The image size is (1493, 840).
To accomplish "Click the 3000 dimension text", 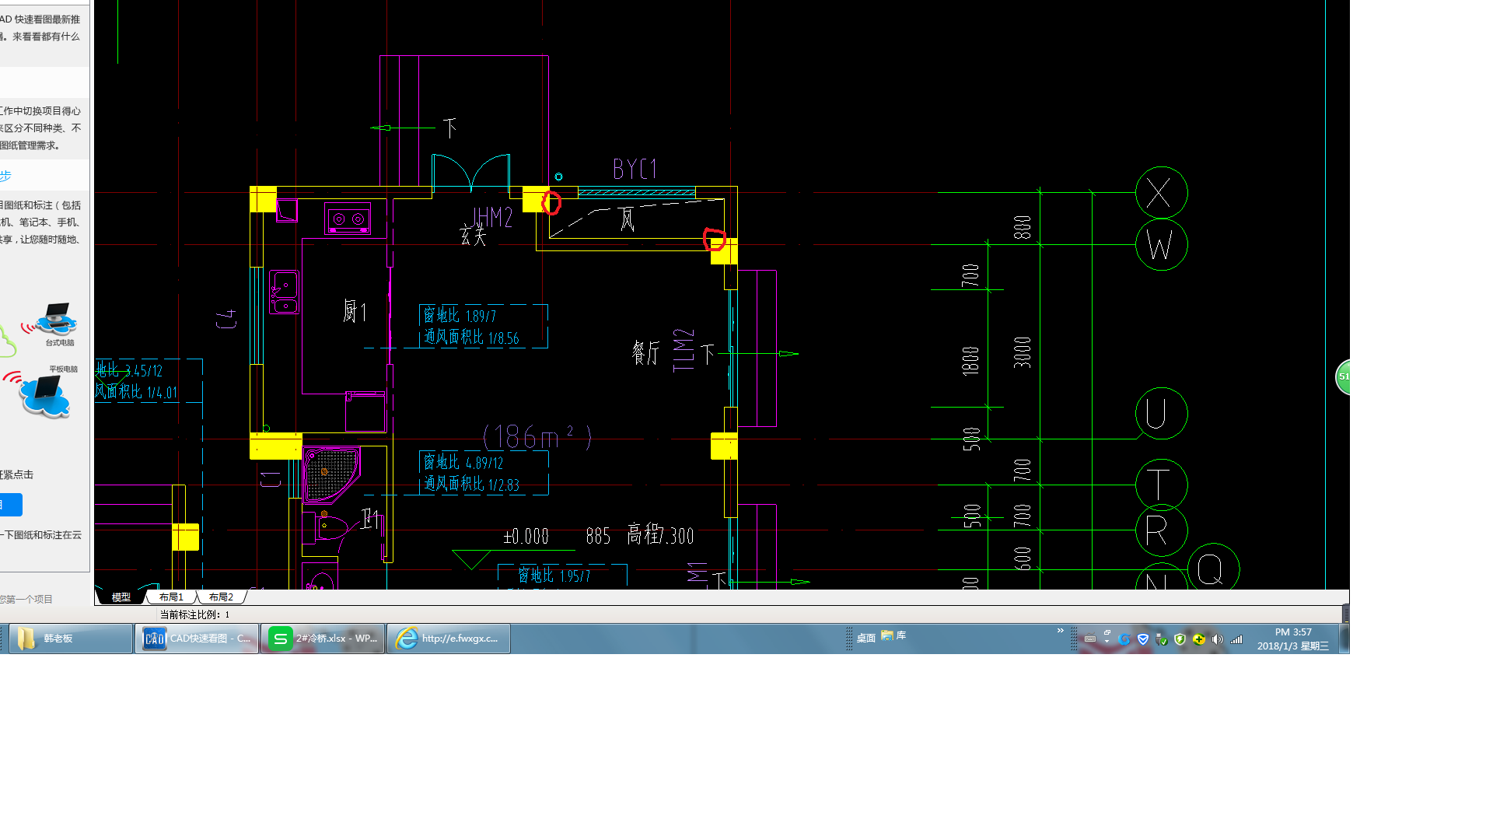I will (x=1022, y=352).
